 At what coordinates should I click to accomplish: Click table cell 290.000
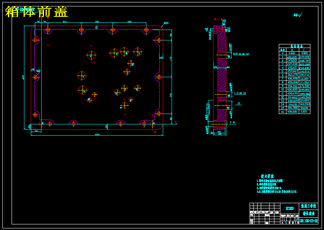pos(304,90)
